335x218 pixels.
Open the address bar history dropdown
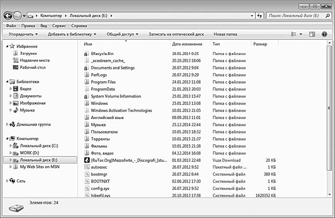point(252,16)
